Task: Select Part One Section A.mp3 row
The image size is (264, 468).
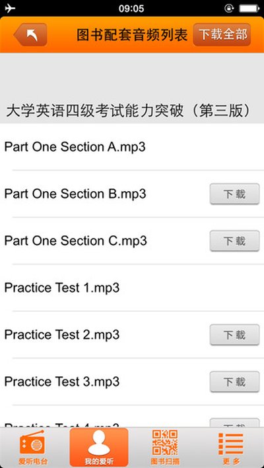Action: click(x=132, y=147)
